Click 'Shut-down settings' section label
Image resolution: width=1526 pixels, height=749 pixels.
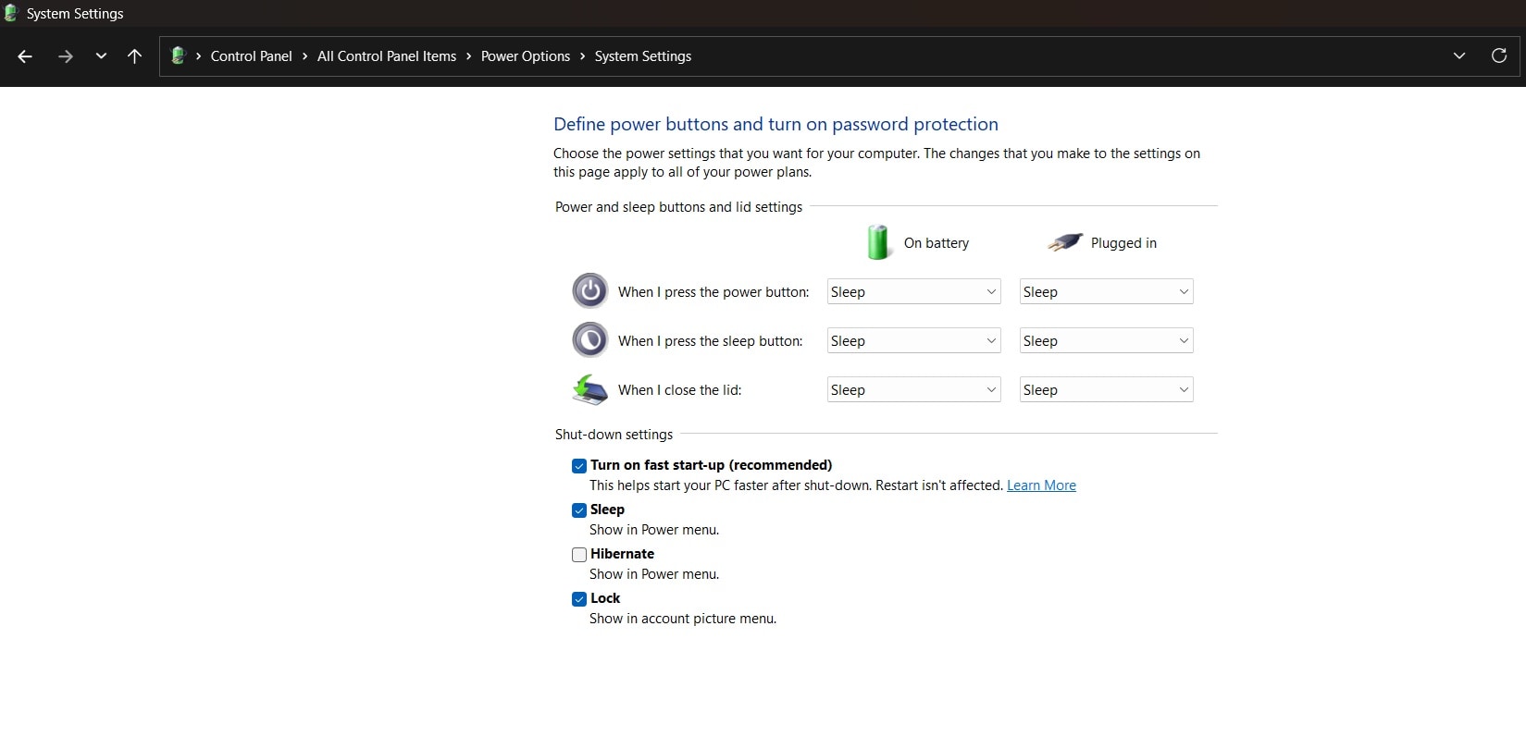point(614,435)
